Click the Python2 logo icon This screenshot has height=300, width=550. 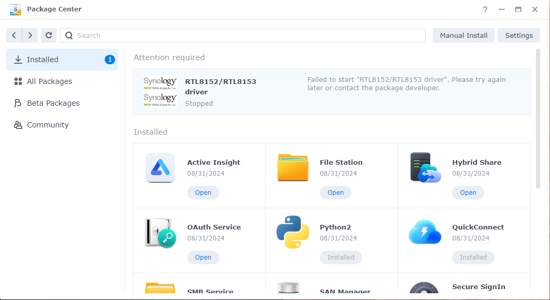coord(292,232)
